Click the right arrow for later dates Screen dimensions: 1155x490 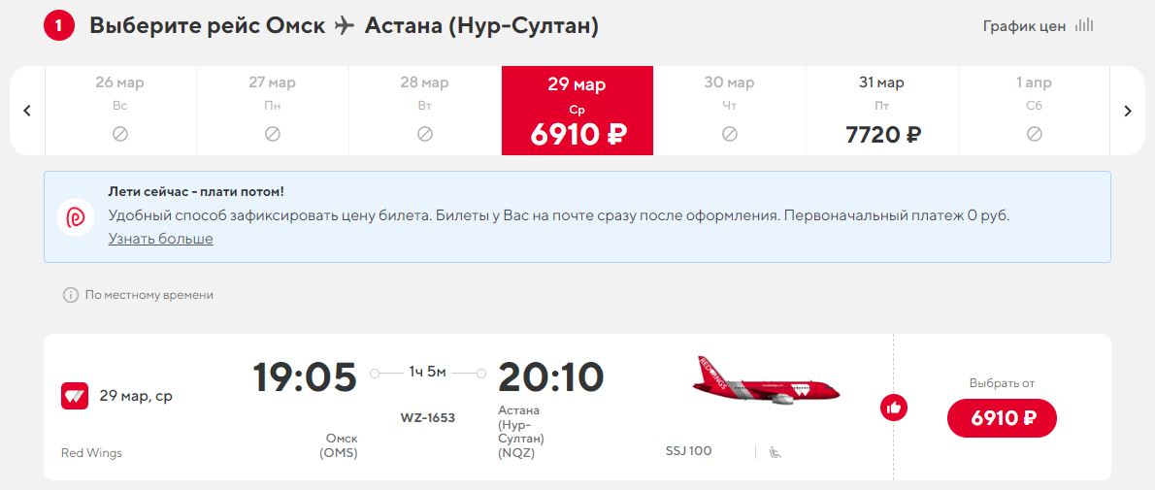coord(1128,111)
